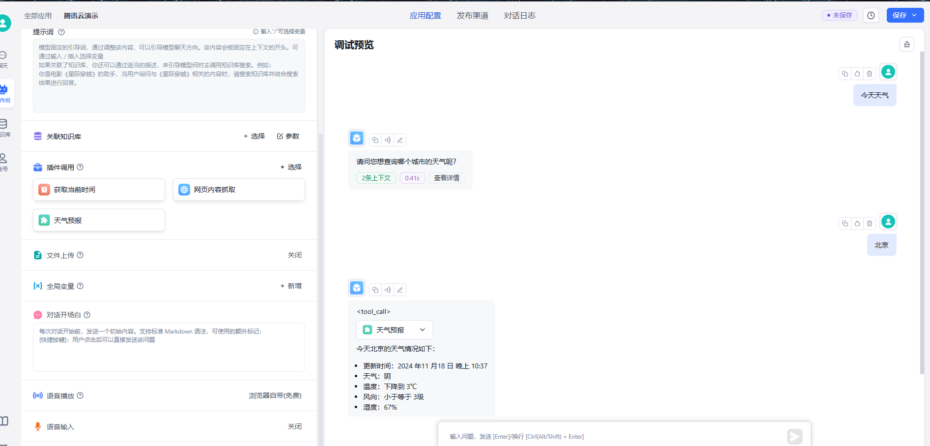Open the dropdown arrow beside the 保存 button

[914, 15]
